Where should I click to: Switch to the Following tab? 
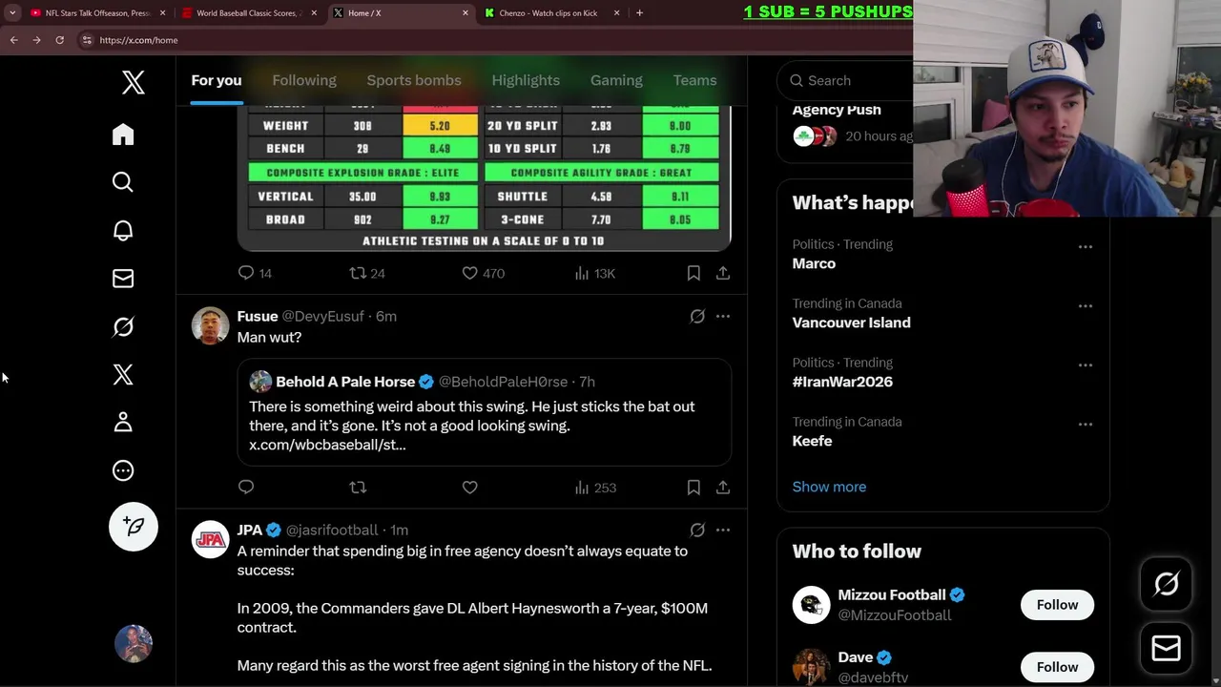tap(304, 80)
